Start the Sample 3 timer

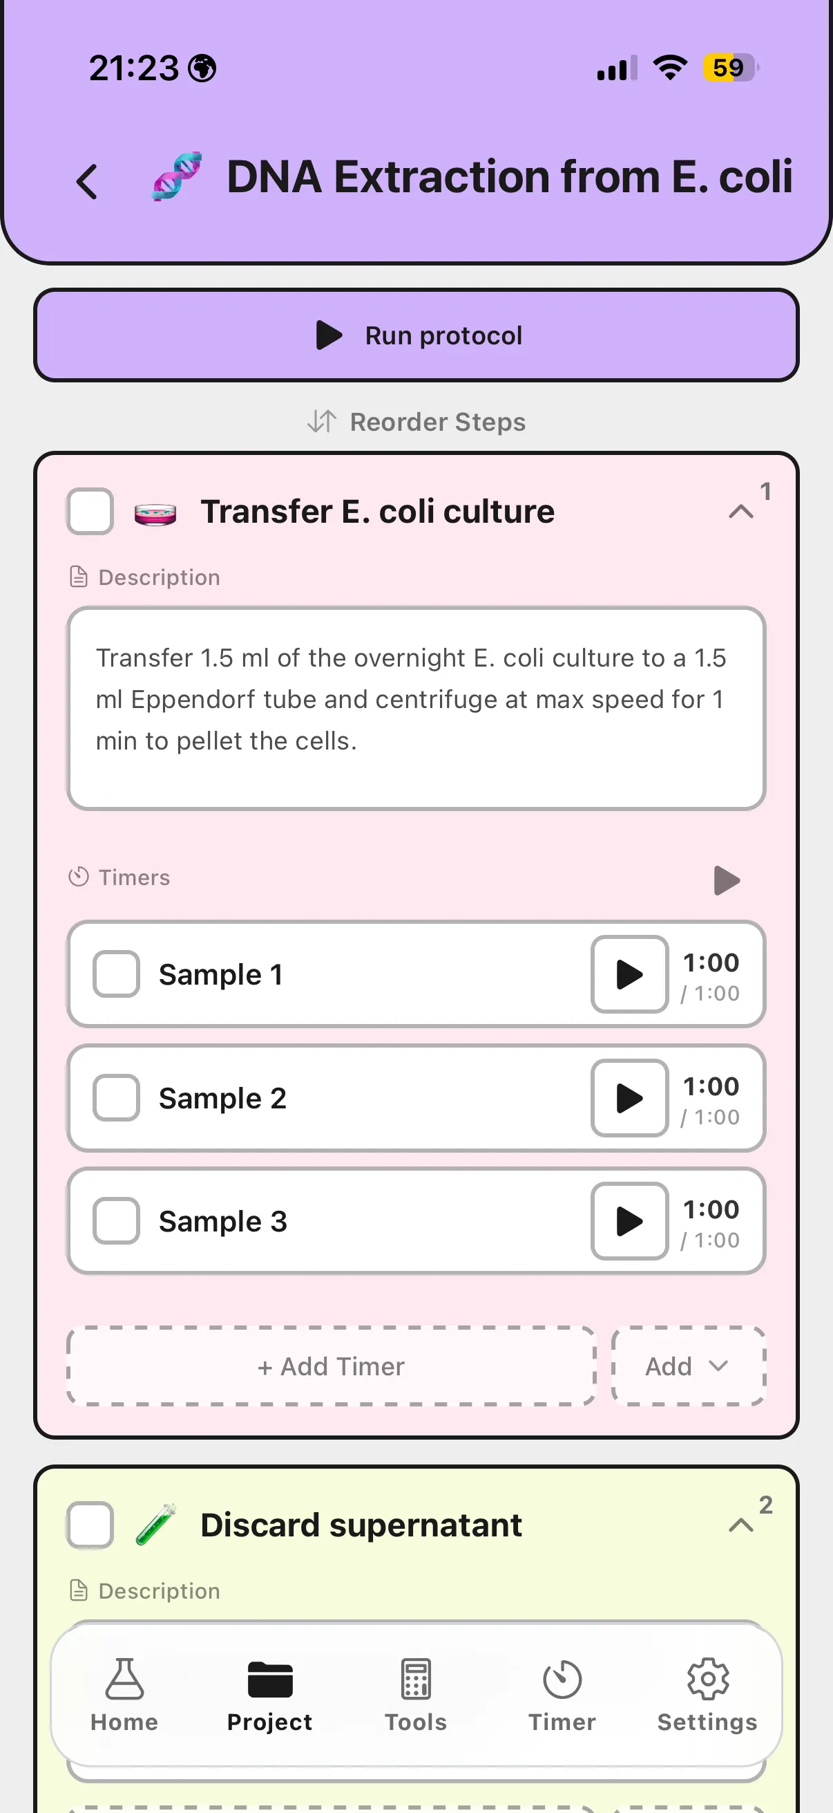(x=629, y=1221)
